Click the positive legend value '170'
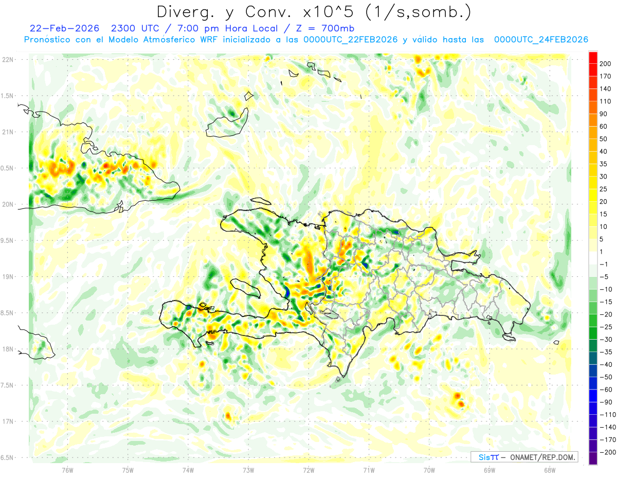This screenshot has width=617, height=477. (606, 76)
